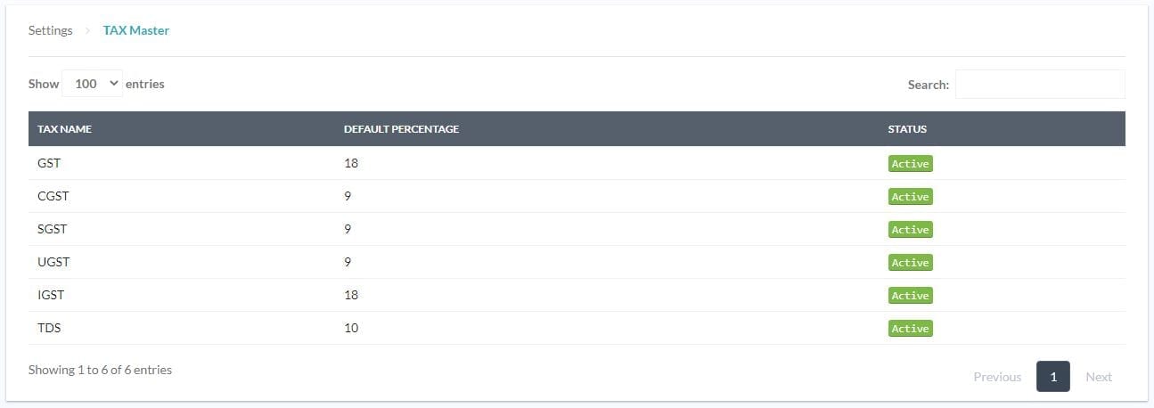Select page 1 in the pagination
1154x408 pixels.
[1052, 377]
